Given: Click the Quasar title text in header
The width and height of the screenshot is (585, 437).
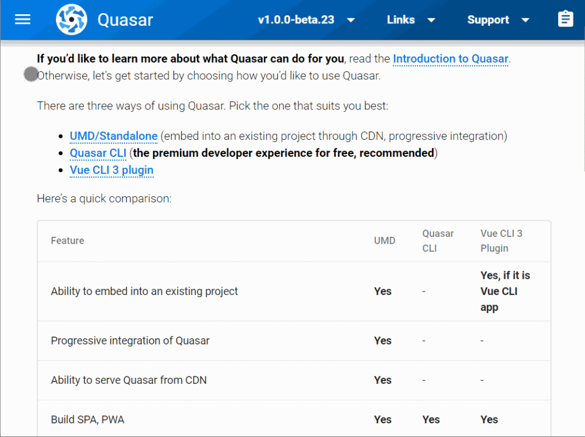Looking at the screenshot, I should pyautogui.click(x=125, y=20).
